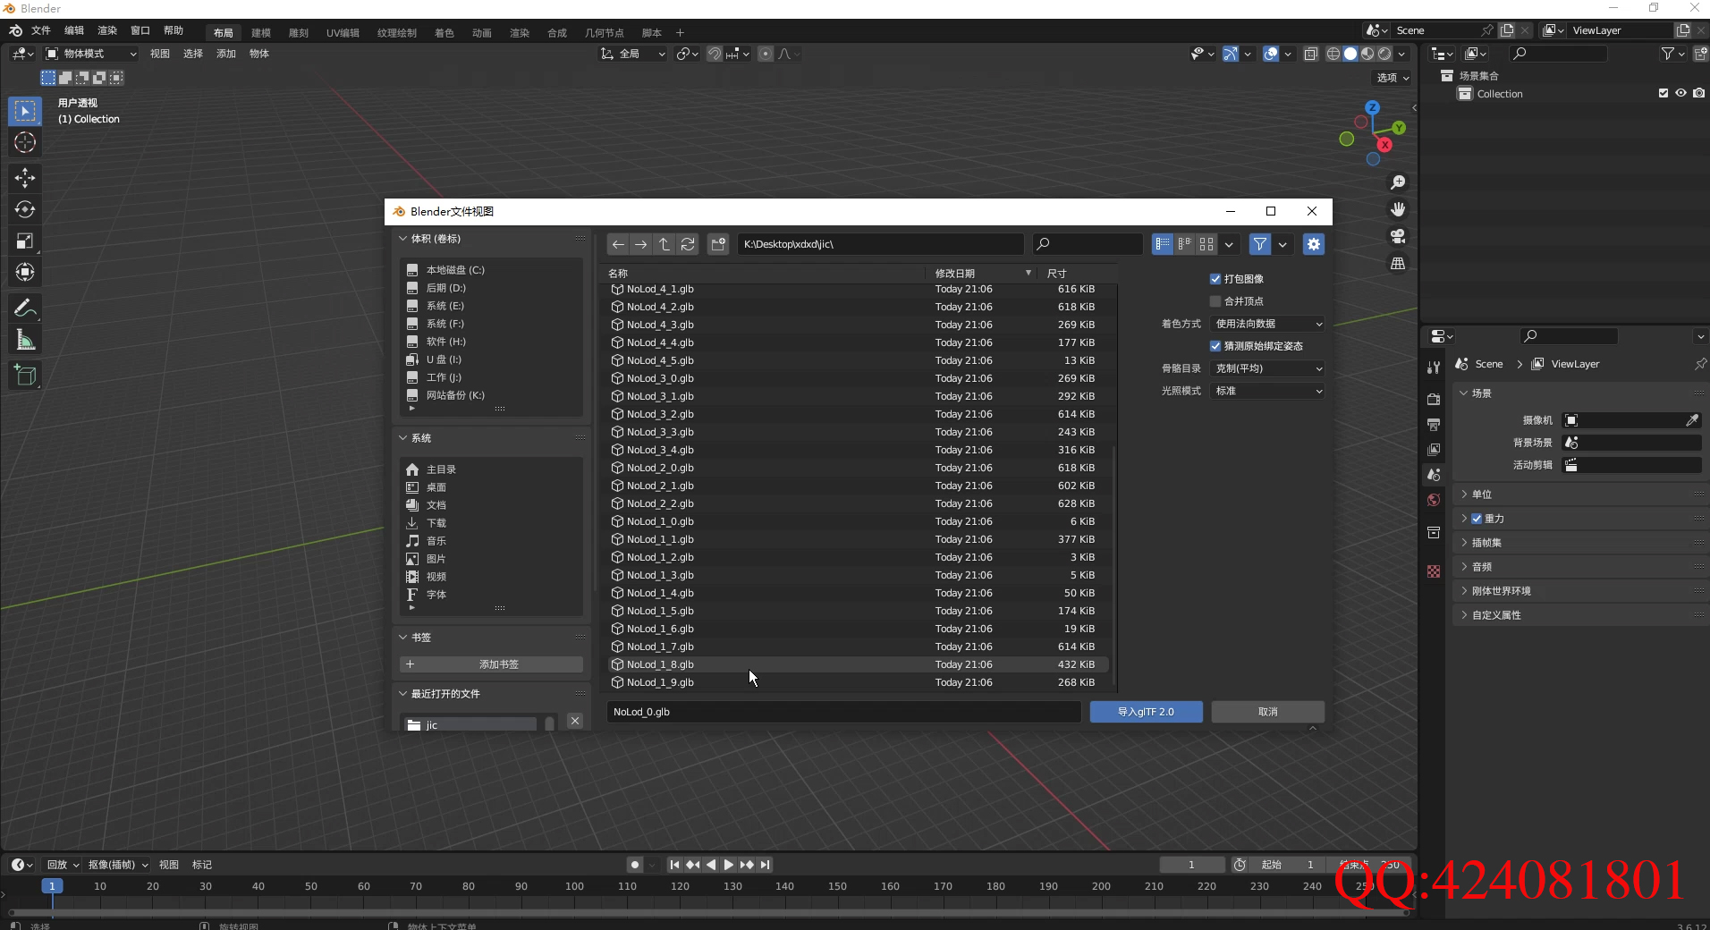Toggle the options gear in file browser
This screenshot has width=1710, height=930.
(1313, 244)
